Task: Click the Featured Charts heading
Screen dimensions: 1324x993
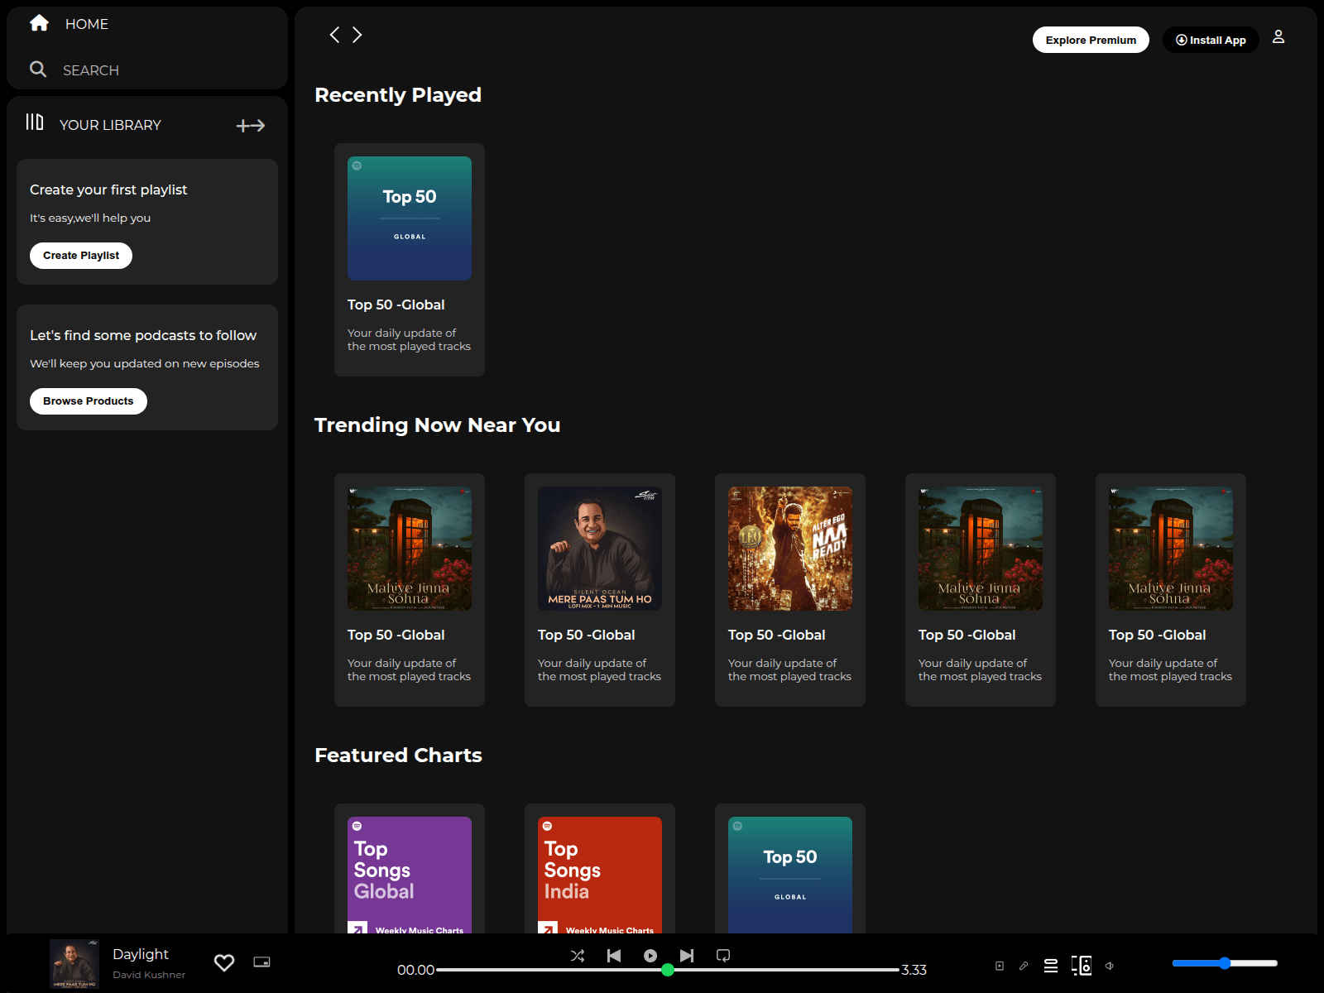Action: tap(399, 756)
